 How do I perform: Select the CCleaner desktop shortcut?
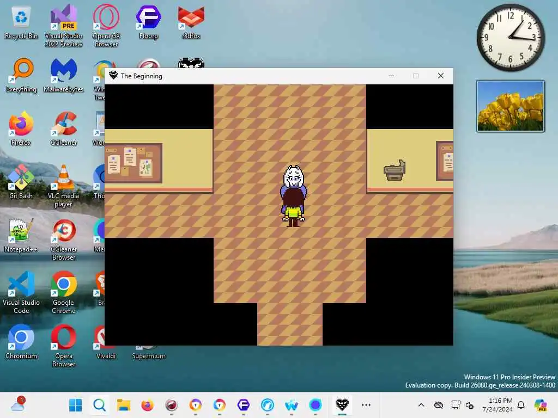coord(63,128)
